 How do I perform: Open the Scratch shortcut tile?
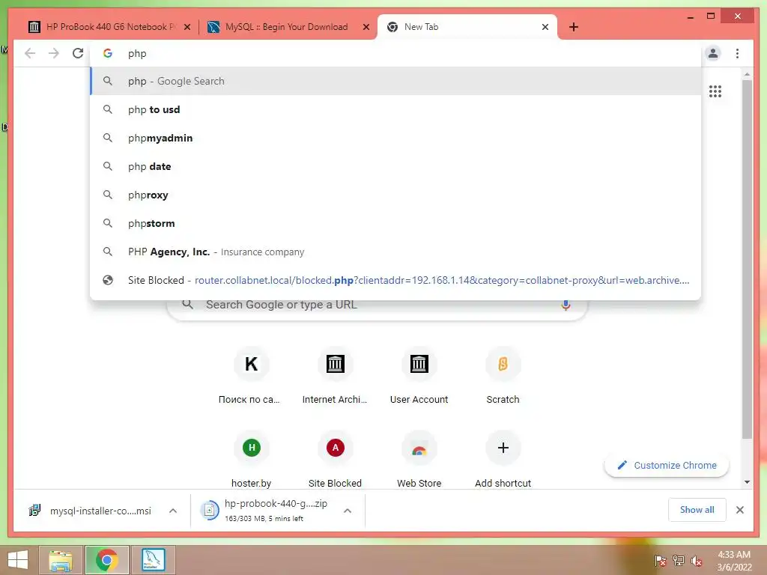[x=503, y=375]
